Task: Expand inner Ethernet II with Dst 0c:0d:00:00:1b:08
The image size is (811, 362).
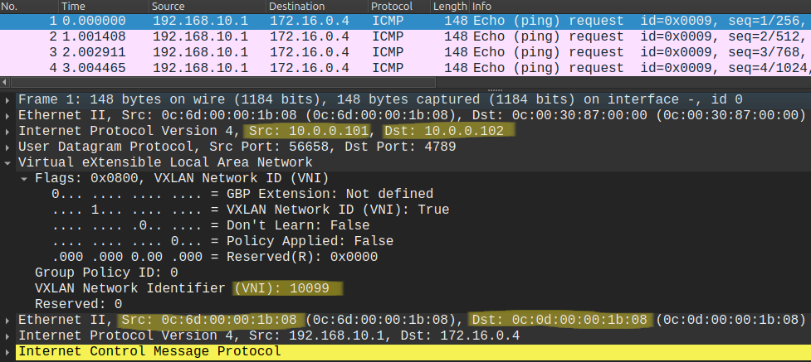Action: click(x=7, y=321)
